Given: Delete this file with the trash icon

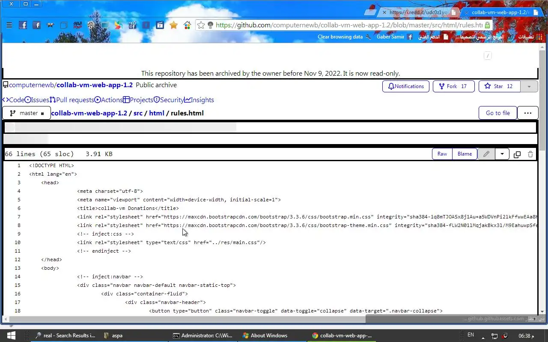Looking at the screenshot, I should 530,154.
